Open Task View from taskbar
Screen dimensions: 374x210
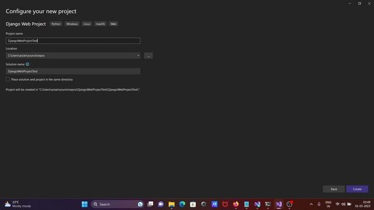click(150, 204)
